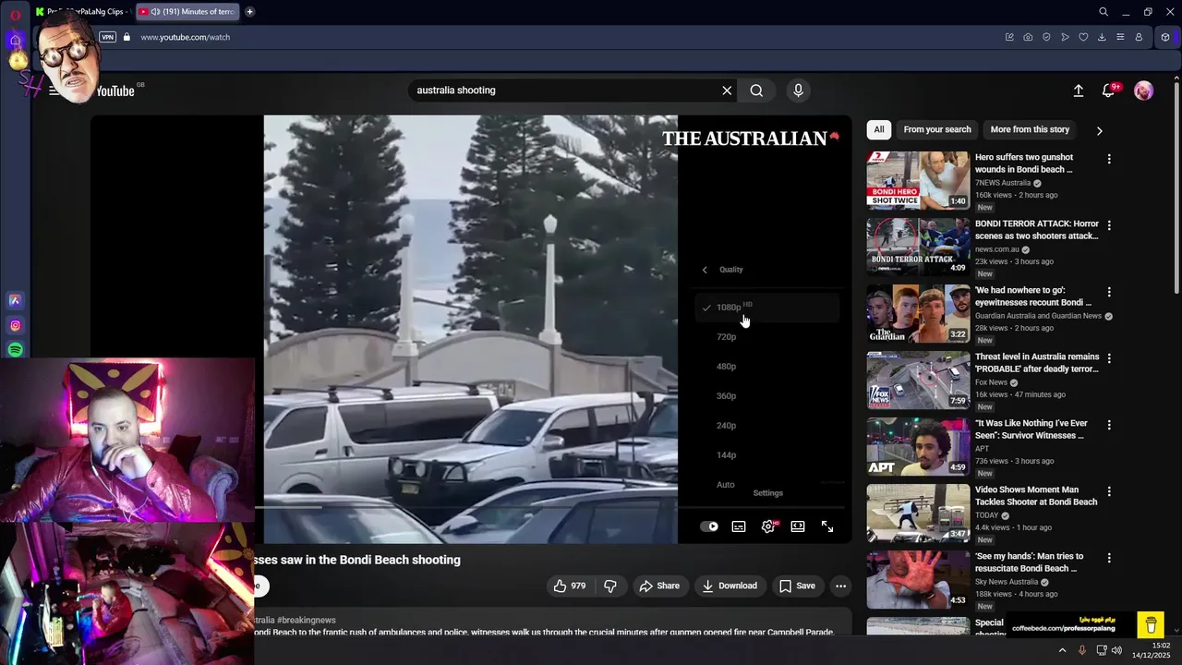Open the 7NEWS Australia channel link
1182x665 pixels.
(x=1003, y=183)
